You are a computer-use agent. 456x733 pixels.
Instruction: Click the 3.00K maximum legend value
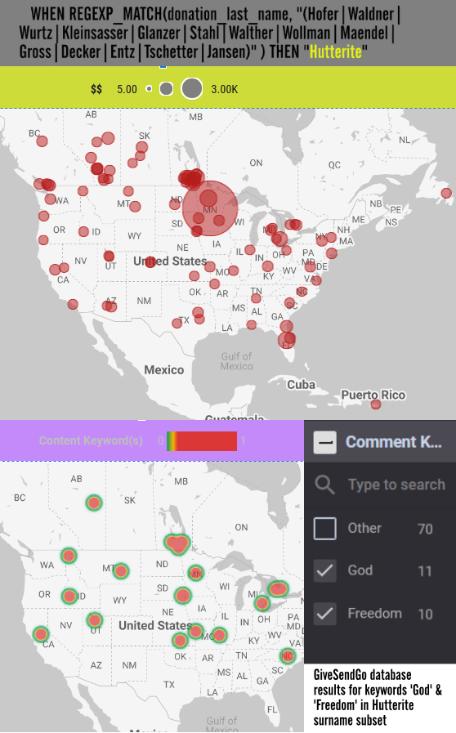tap(225, 89)
